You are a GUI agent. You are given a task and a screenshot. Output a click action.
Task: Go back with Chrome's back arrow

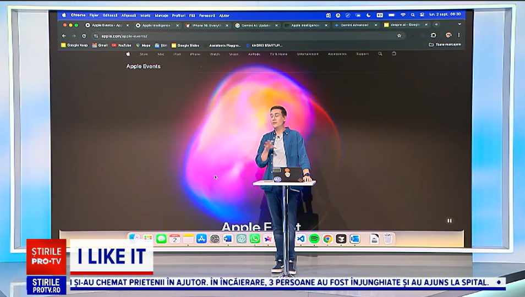pyautogui.click(x=64, y=36)
